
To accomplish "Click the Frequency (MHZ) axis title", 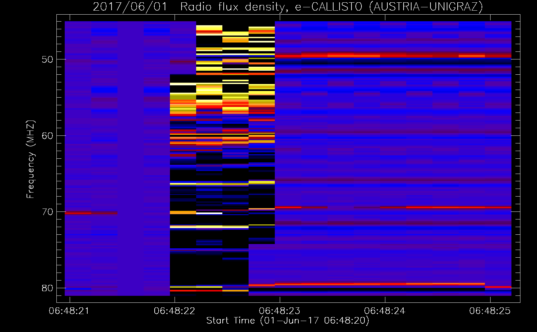I will pyautogui.click(x=31, y=159).
